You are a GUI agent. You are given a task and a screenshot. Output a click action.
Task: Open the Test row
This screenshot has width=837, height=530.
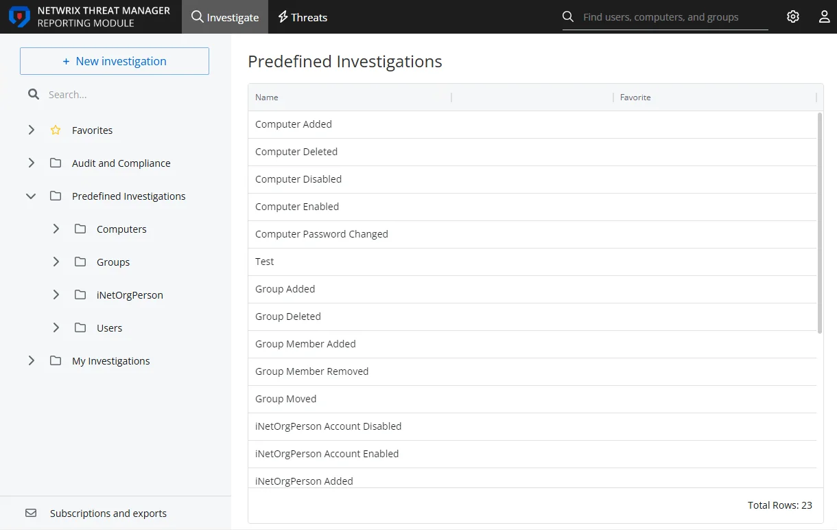click(x=532, y=262)
